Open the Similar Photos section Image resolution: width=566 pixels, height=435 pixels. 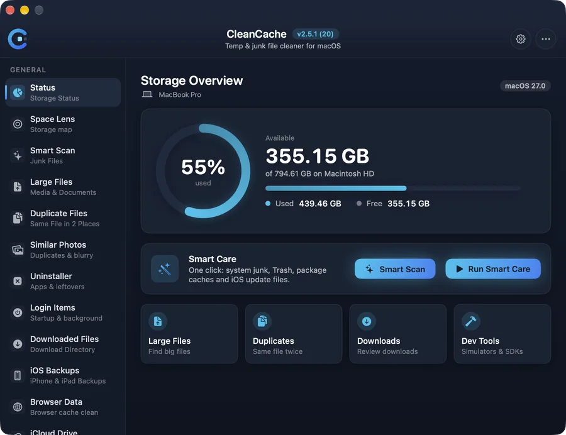(63, 250)
